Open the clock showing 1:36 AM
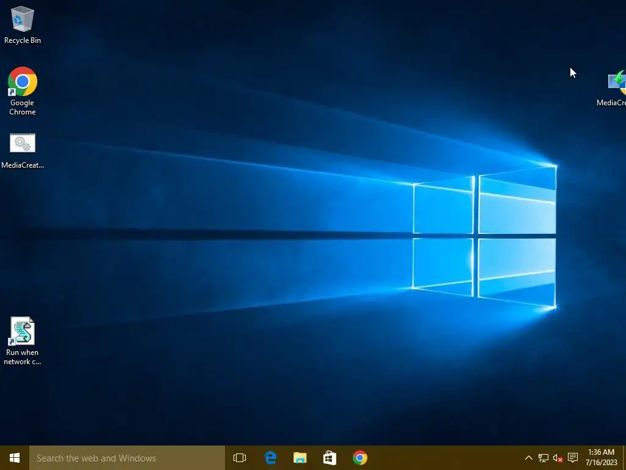The width and height of the screenshot is (626, 470). point(602,458)
